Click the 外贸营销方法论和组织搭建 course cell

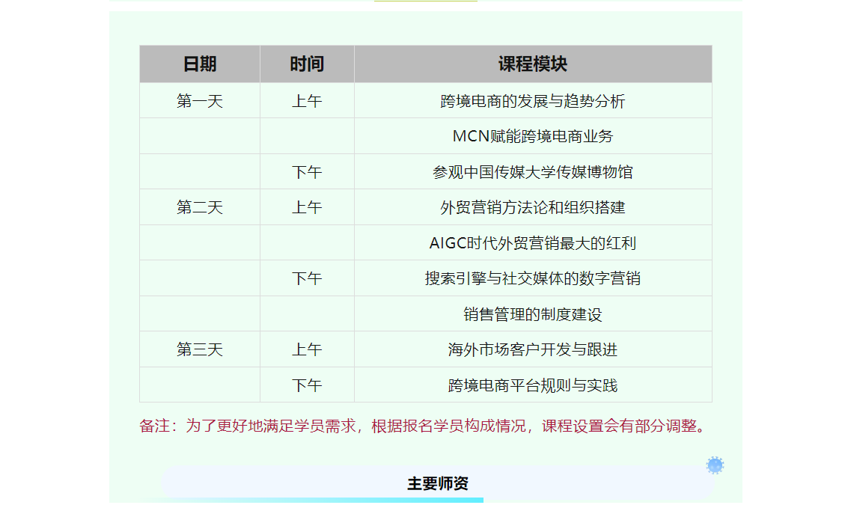[533, 207]
